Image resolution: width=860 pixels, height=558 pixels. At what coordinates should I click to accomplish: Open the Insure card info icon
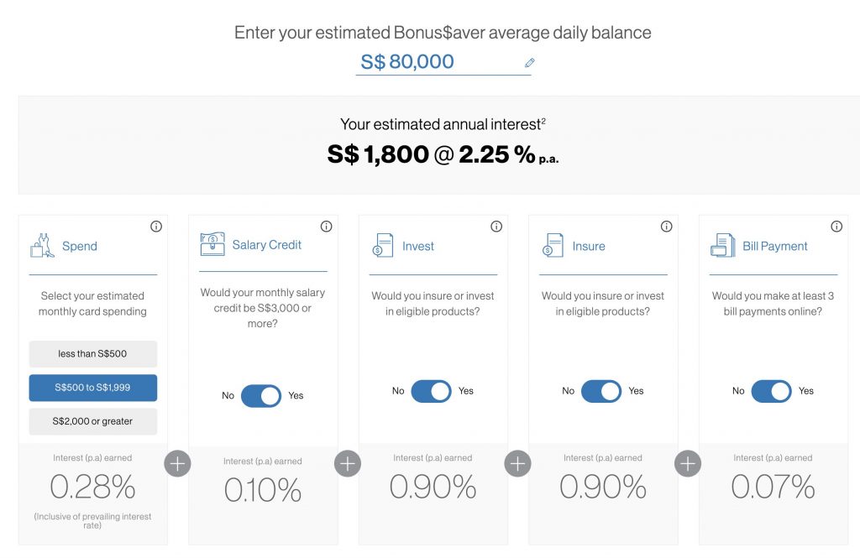pos(666,227)
